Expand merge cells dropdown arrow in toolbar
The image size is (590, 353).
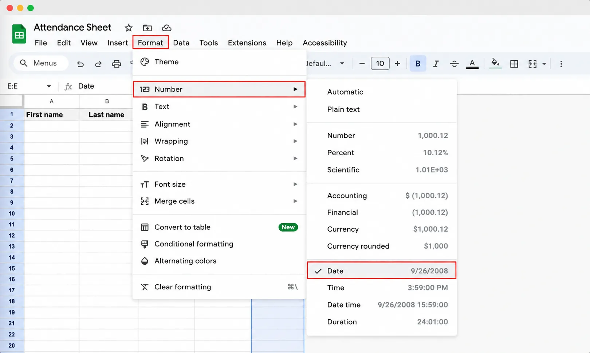click(544, 64)
